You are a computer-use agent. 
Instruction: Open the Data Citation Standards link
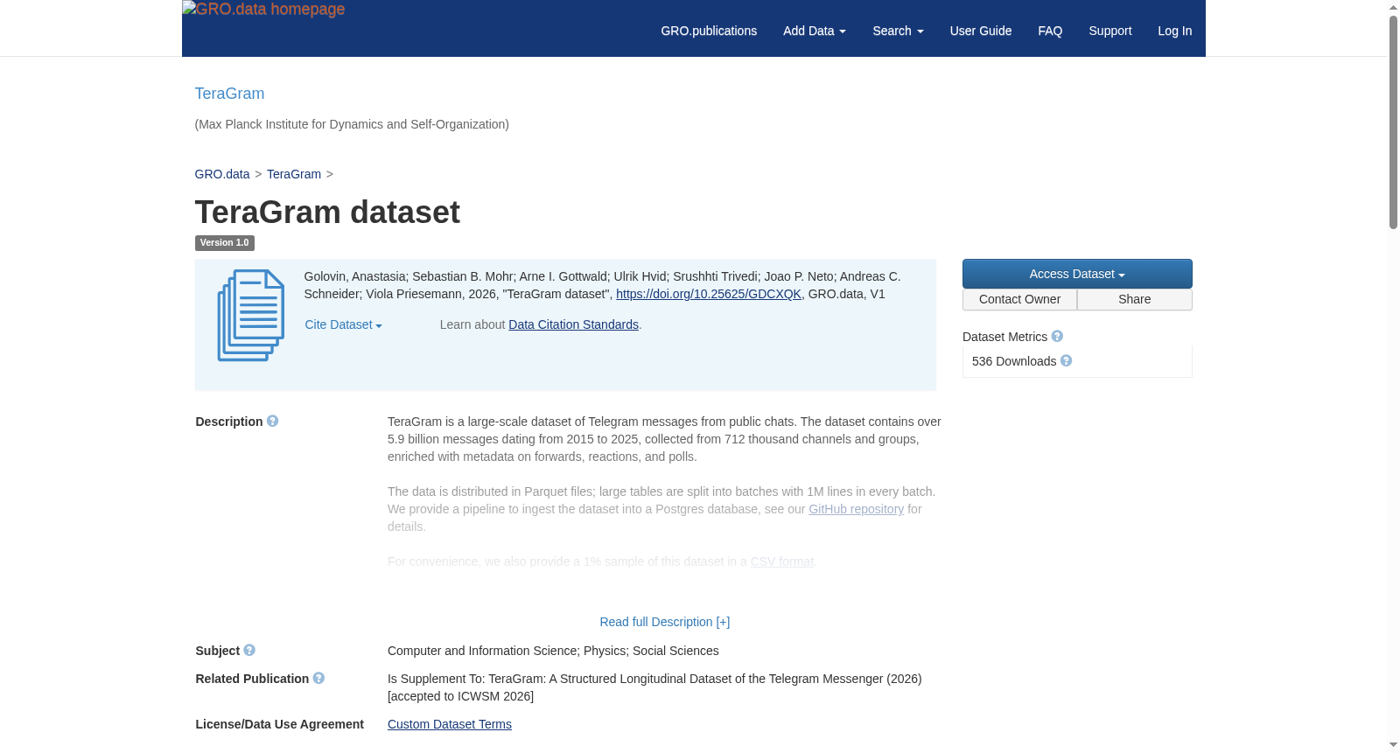point(574,324)
